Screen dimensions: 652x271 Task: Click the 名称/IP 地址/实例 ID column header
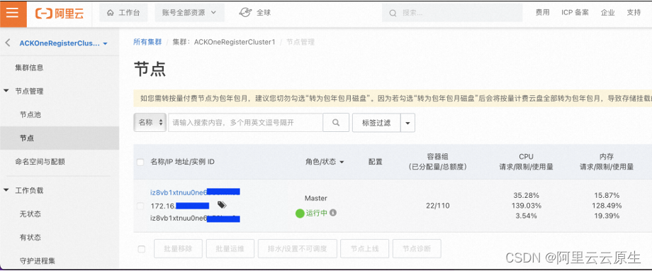pos(182,162)
